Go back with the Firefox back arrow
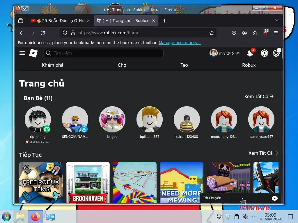This screenshot has height=223, width=298. point(22,33)
